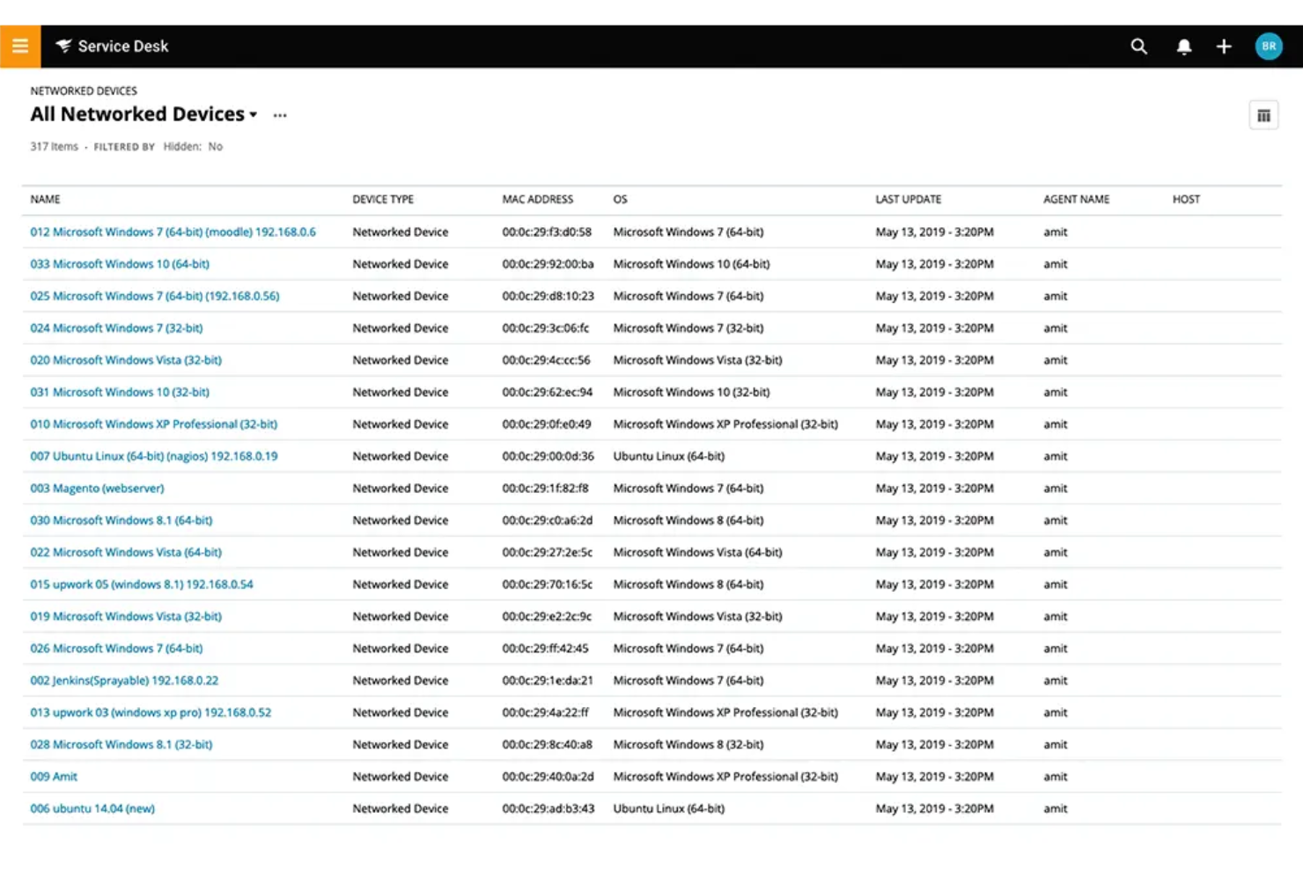
Task: Change the Hidden filter from No
Action: click(215, 146)
